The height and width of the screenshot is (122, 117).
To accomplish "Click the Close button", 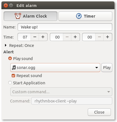I will click(x=99, y=112).
